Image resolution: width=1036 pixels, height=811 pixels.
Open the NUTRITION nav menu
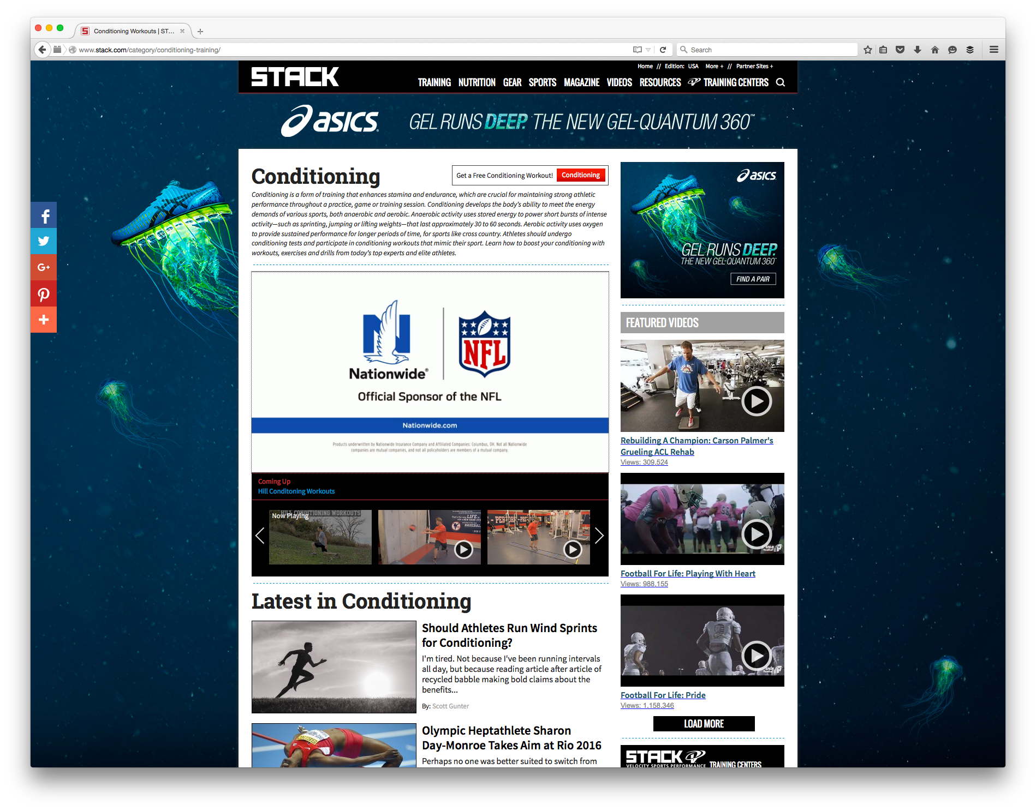477,82
